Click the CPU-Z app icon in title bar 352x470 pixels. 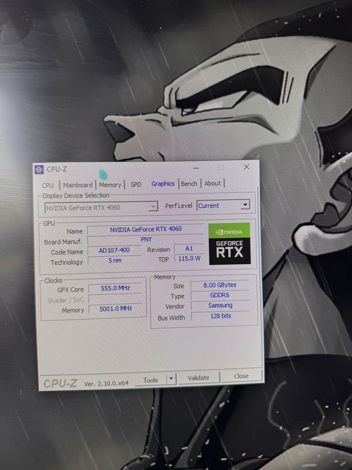pos(39,170)
